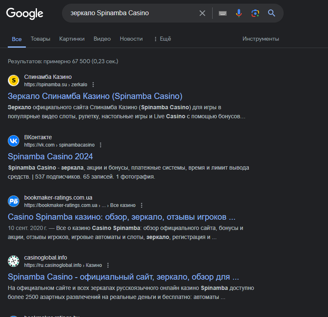The width and height of the screenshot is (328, 317).
Task: Open Spinamba Casino официальный сайт result link
Action: (123, 277)
